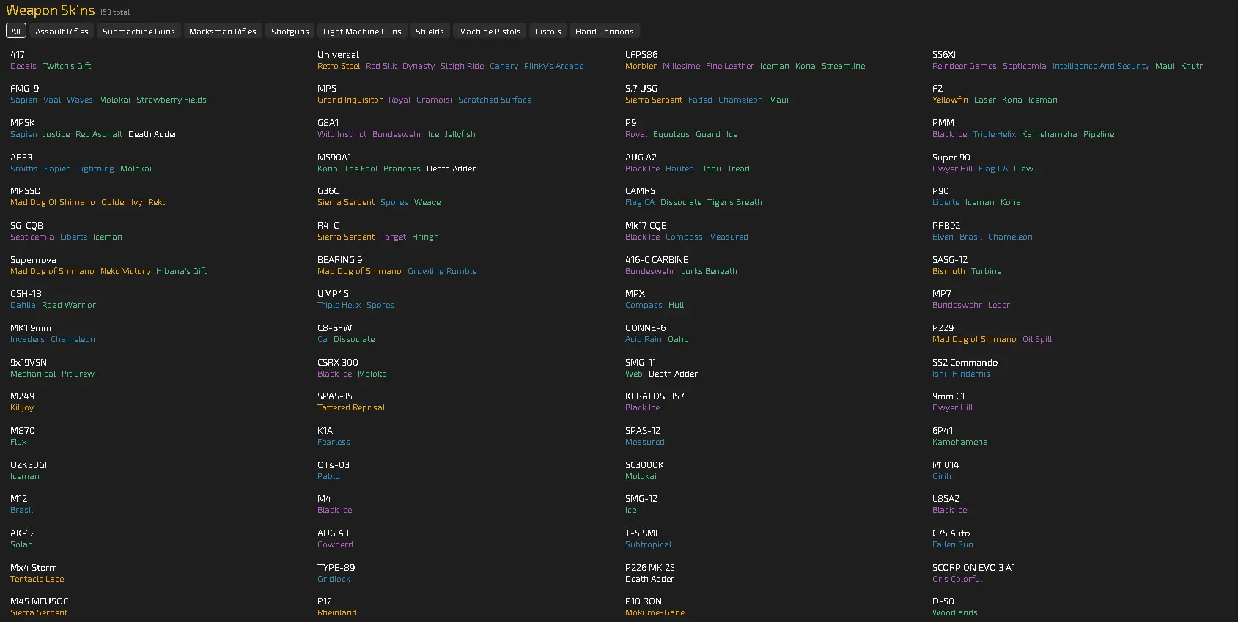Select the Shields filter tab
Image resolution: width=1238 pixels, height=622 pixels.
[x=430, y=32]
